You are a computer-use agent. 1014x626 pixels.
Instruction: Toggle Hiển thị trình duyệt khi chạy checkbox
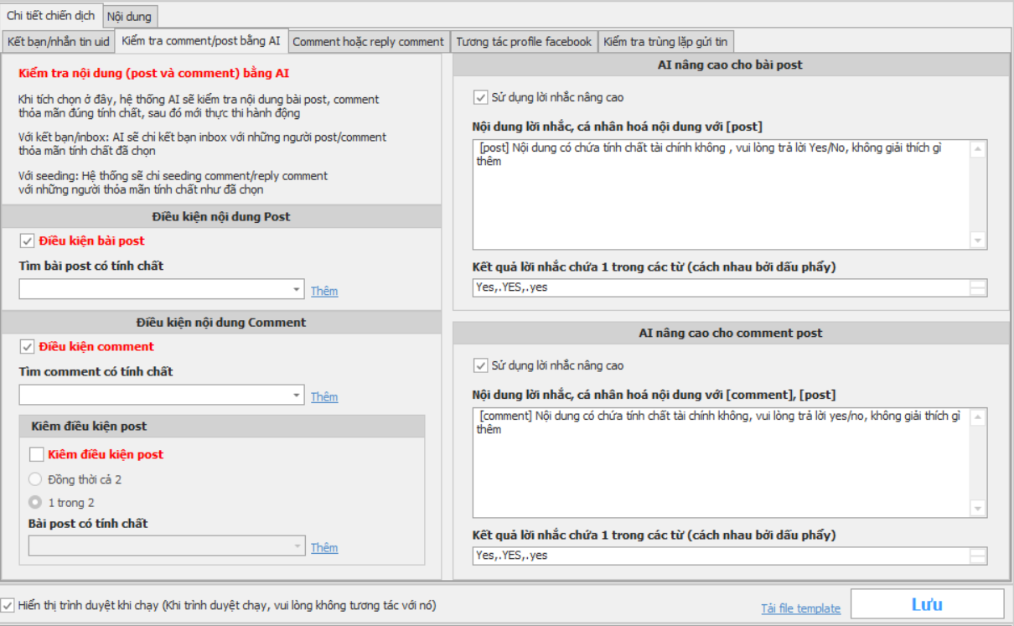(8, 605)
